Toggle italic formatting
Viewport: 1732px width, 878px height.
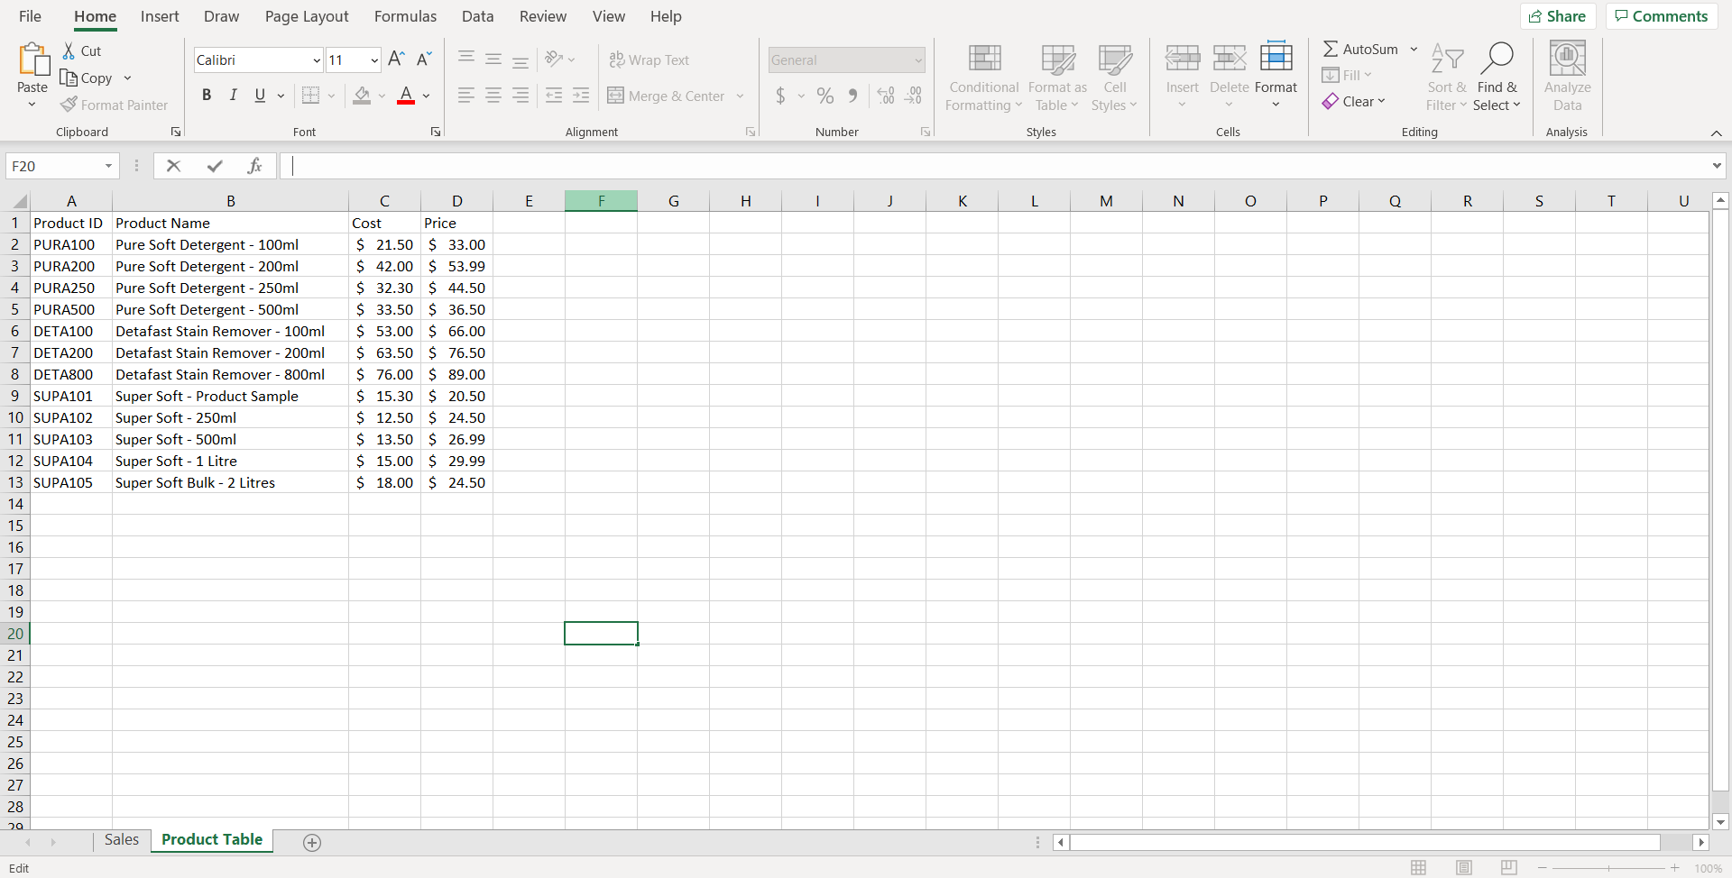coord(233,95)
